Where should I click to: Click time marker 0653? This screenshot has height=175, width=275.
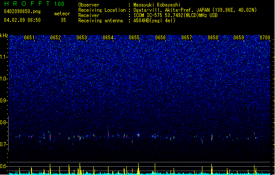pyautogui.click(x=82, y=38)
